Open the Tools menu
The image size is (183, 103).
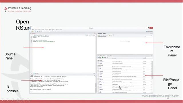pos(57,30)
